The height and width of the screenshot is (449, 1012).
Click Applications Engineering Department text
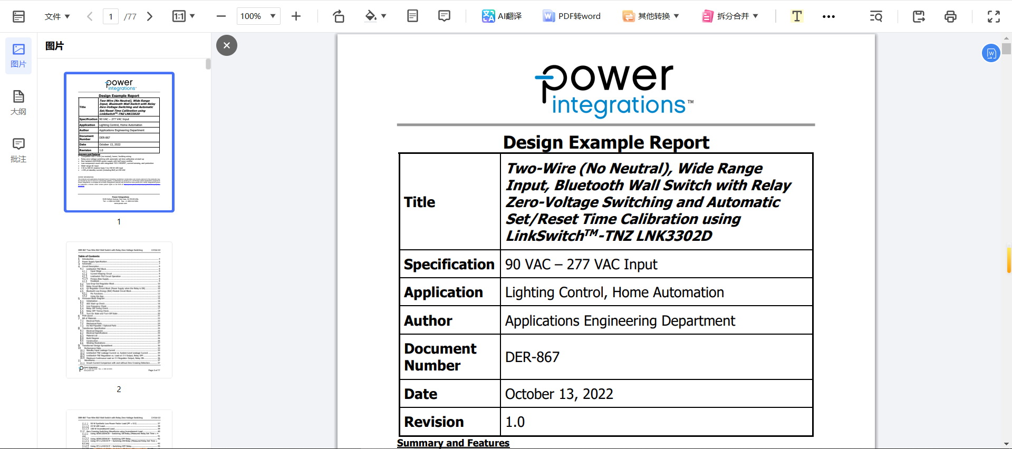620,321
